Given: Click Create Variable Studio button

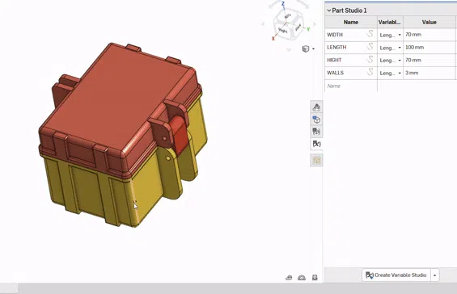Looking at the screenshot, I should pyautogui.click(x=396, y=275).
